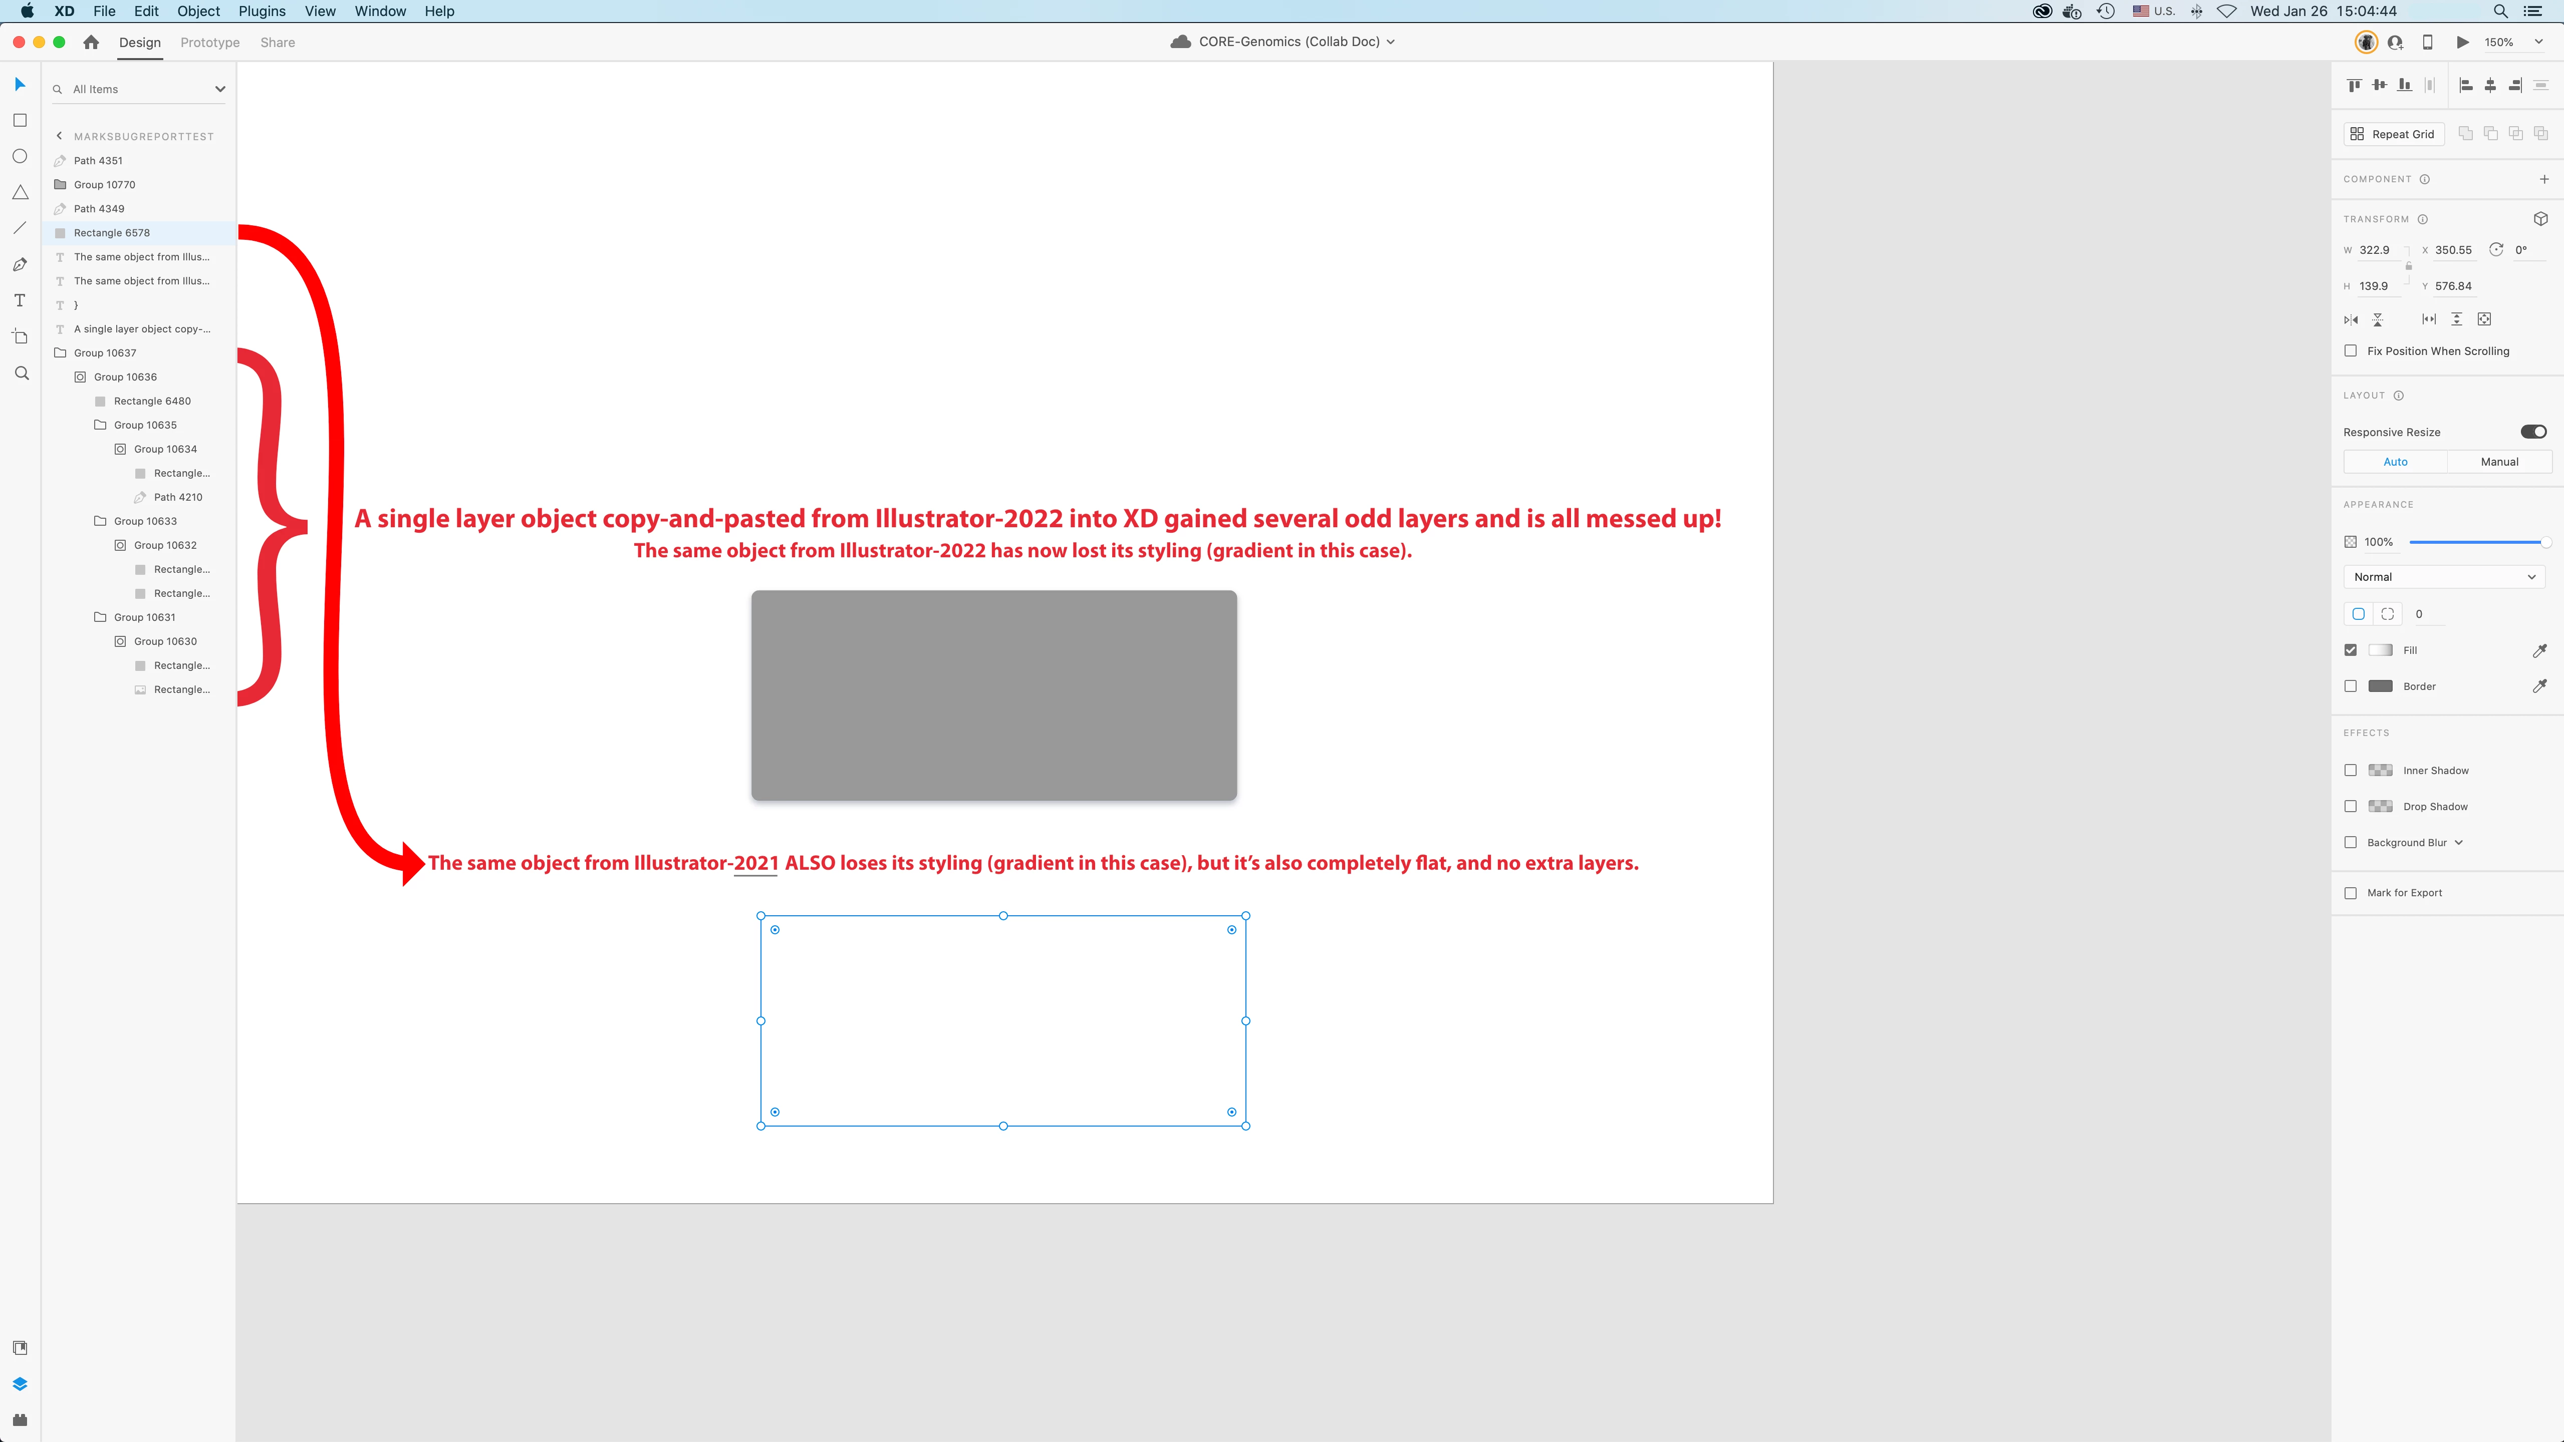The height and width of the screenshot is (1442, 2564).
Task: Pick fill color with eyedropper
Action: 2539,650
